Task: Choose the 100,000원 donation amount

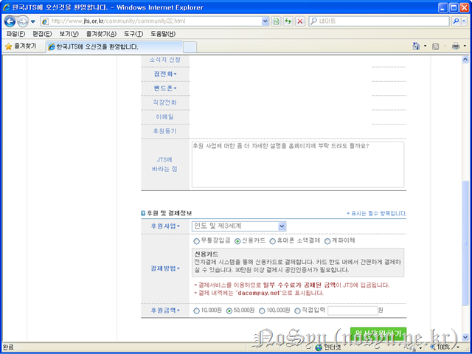Action: coord(261,310)
